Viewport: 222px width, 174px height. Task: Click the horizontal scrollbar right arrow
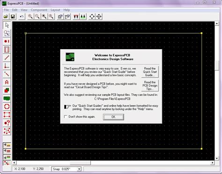(x=212, y=163)
